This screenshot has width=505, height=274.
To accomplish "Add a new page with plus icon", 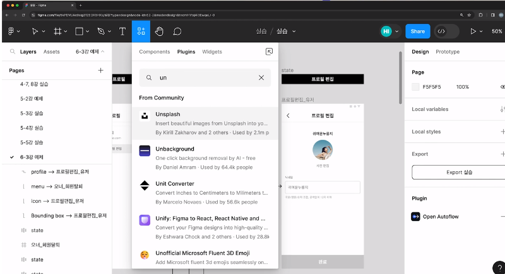I will click(x=101, y=70).
